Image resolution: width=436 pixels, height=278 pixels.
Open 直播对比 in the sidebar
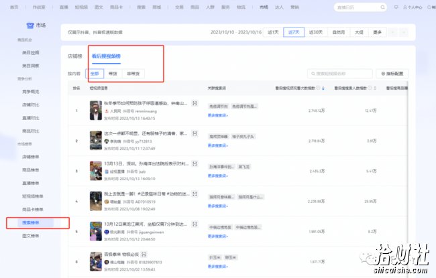click(31, 118)
